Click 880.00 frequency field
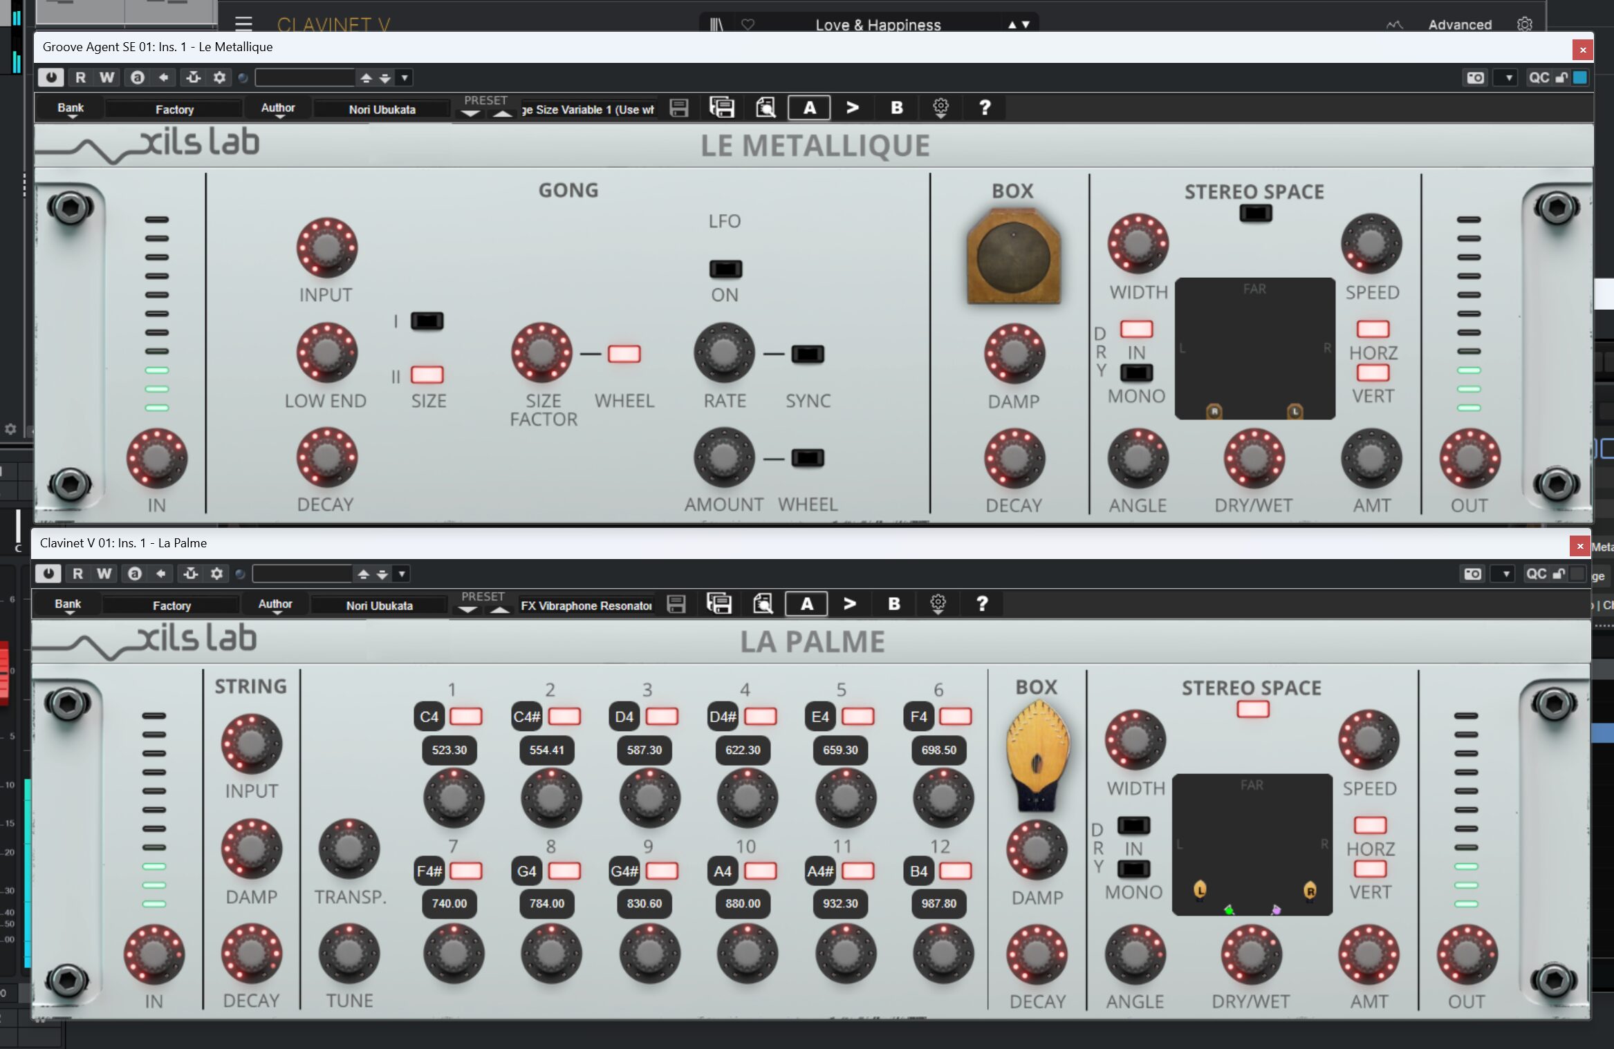 click(743, 903)
